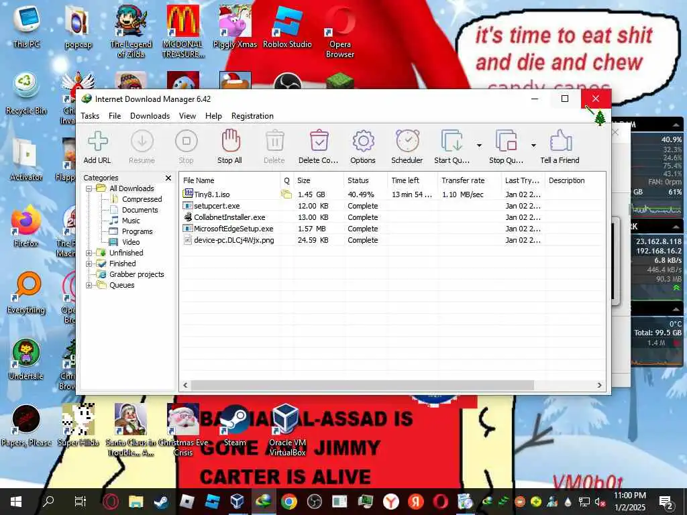Select the MicrosoftEdgeSetup.exe download row
The height and width of the screenshot is (515, 687).
click(392, 229)
